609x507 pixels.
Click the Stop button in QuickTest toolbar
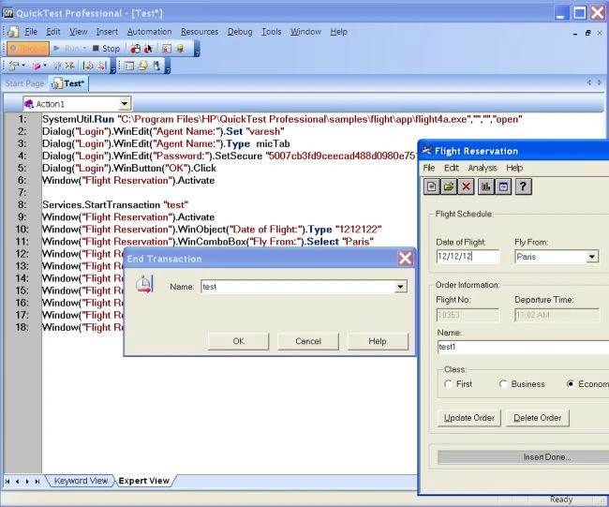106,49
